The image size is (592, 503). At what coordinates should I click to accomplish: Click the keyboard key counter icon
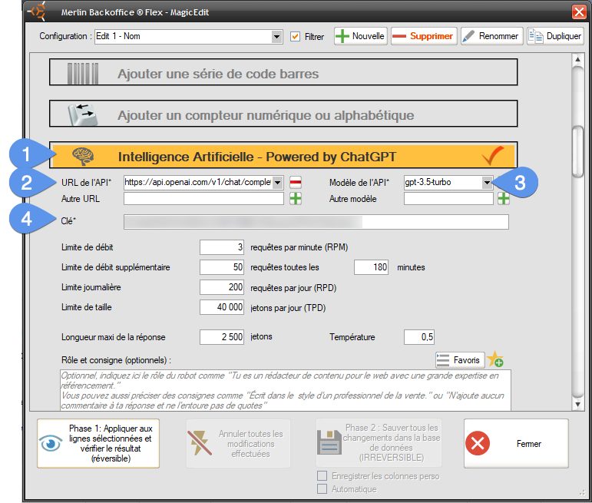point(83,114)
